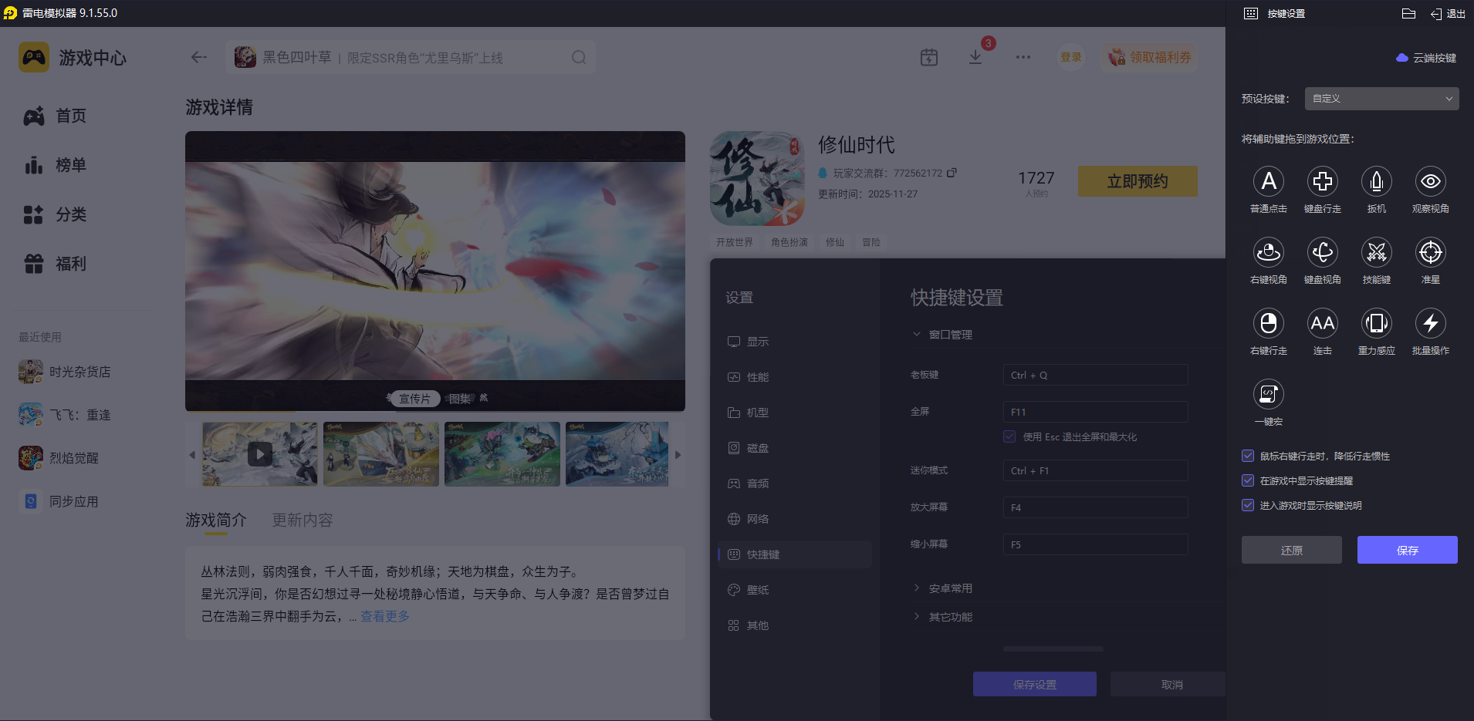Open the 预设按键 自定义 dropdown
1474x721 pixels.
pyautogui.click(x=1380, y=98)
